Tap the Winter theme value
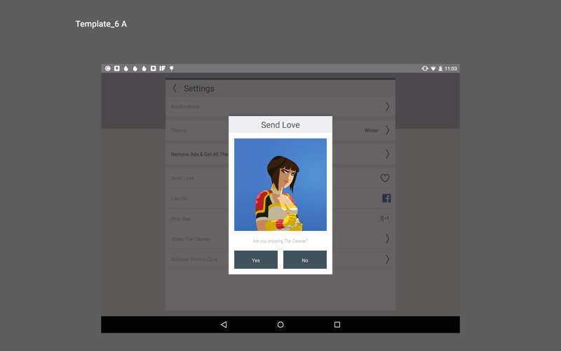 coord(371,131)
